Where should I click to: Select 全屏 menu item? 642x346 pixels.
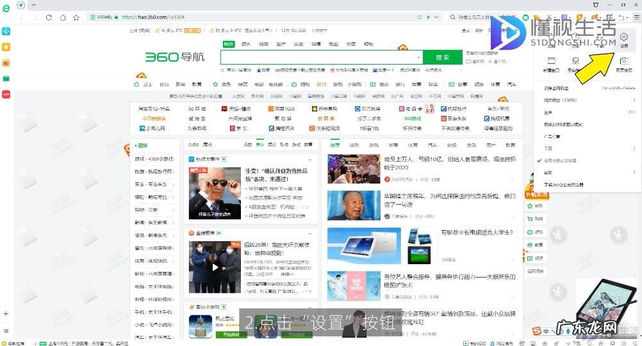(548, 112)
